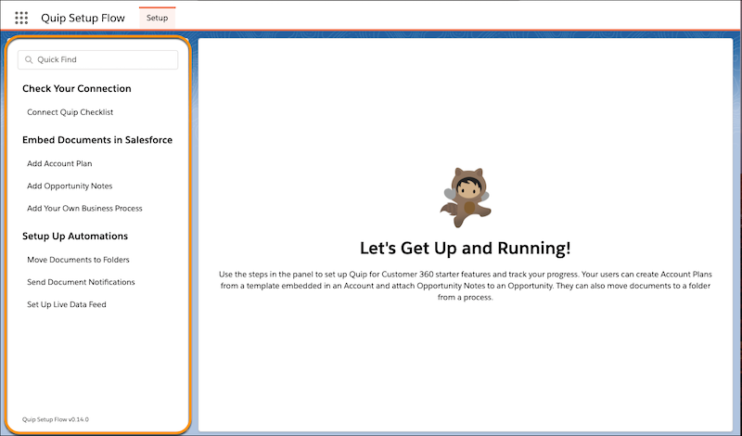
Task: Click the Astro raccoon mascot image
Action: pyautogui.click(x=466, y=198)
